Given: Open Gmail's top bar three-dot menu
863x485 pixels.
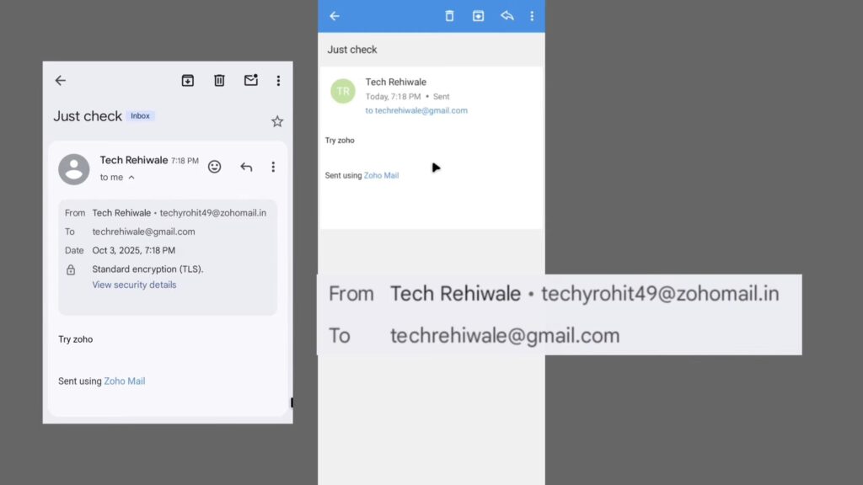Looking at the screenshot, I should coord(278,81).
